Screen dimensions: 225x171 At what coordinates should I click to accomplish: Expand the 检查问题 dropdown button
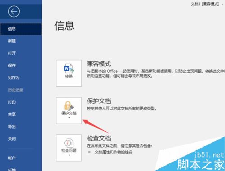tap(69, 148)
